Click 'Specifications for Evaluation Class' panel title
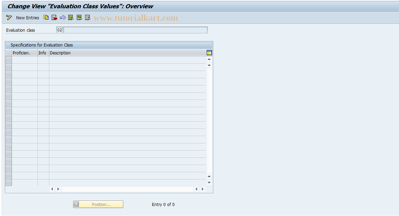 click(42, 45)
